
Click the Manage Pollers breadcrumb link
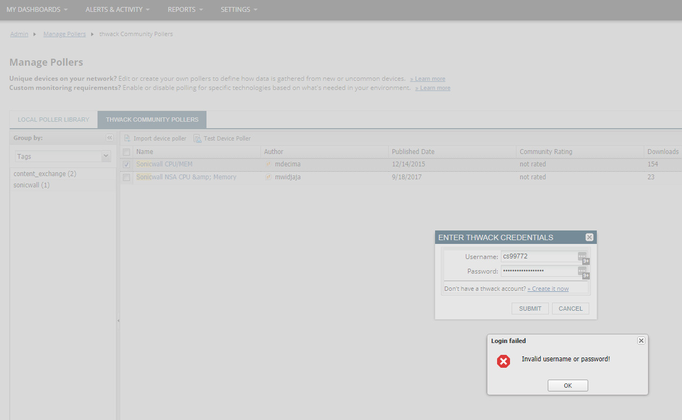pos(64,34)
